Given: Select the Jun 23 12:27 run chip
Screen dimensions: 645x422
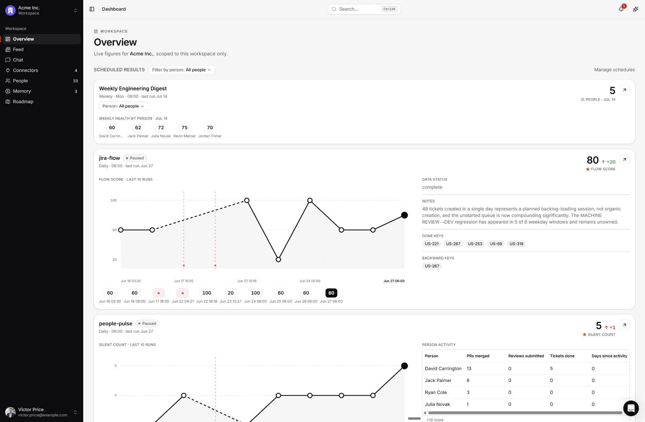Looking at the screenshot, I should tap(231, 293).
